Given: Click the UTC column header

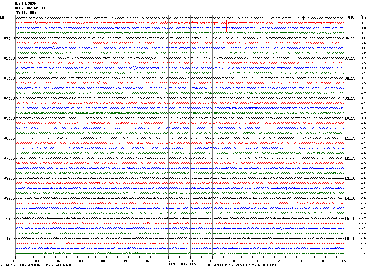Looking at the screenshot, I should (351, 17).
